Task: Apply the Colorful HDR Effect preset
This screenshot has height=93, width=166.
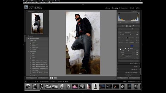Action: [x=40, y=72]
